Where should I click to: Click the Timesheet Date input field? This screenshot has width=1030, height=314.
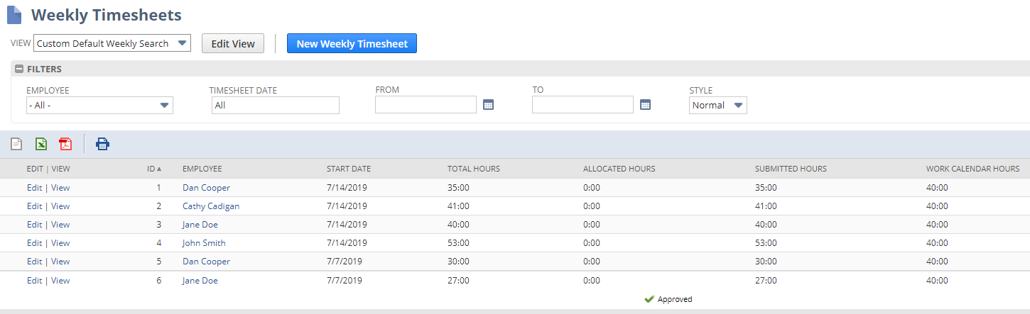[x=275, y=105]
